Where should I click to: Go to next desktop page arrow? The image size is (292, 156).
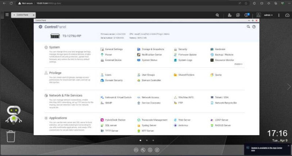(289, 87)
